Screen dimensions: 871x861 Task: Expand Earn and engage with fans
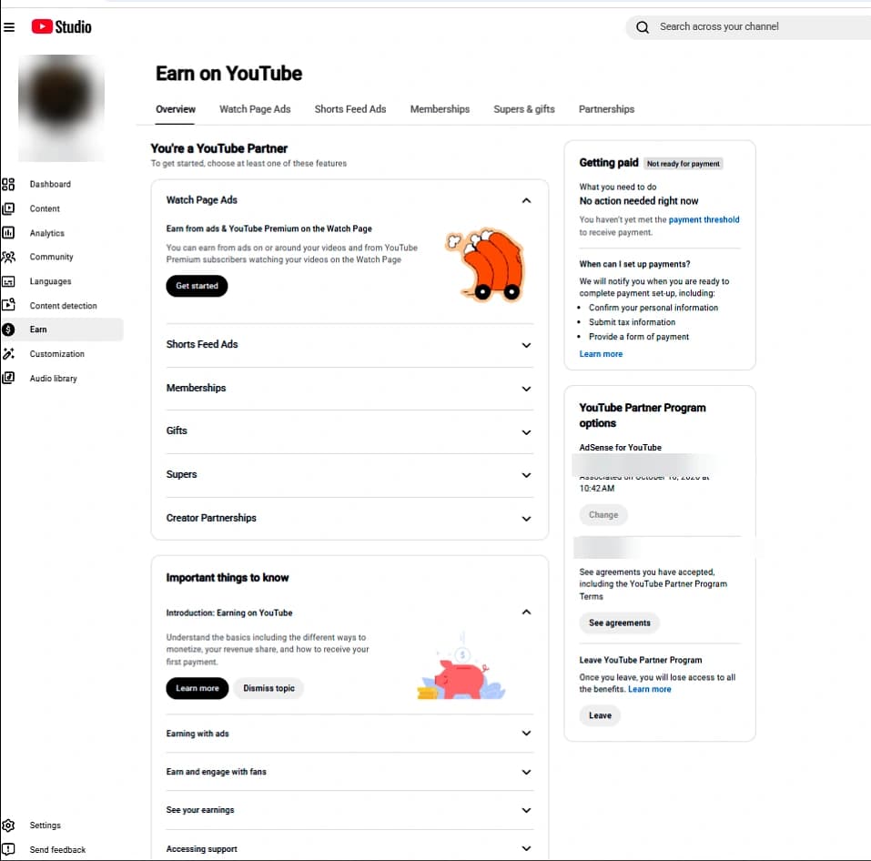point(526,772)
